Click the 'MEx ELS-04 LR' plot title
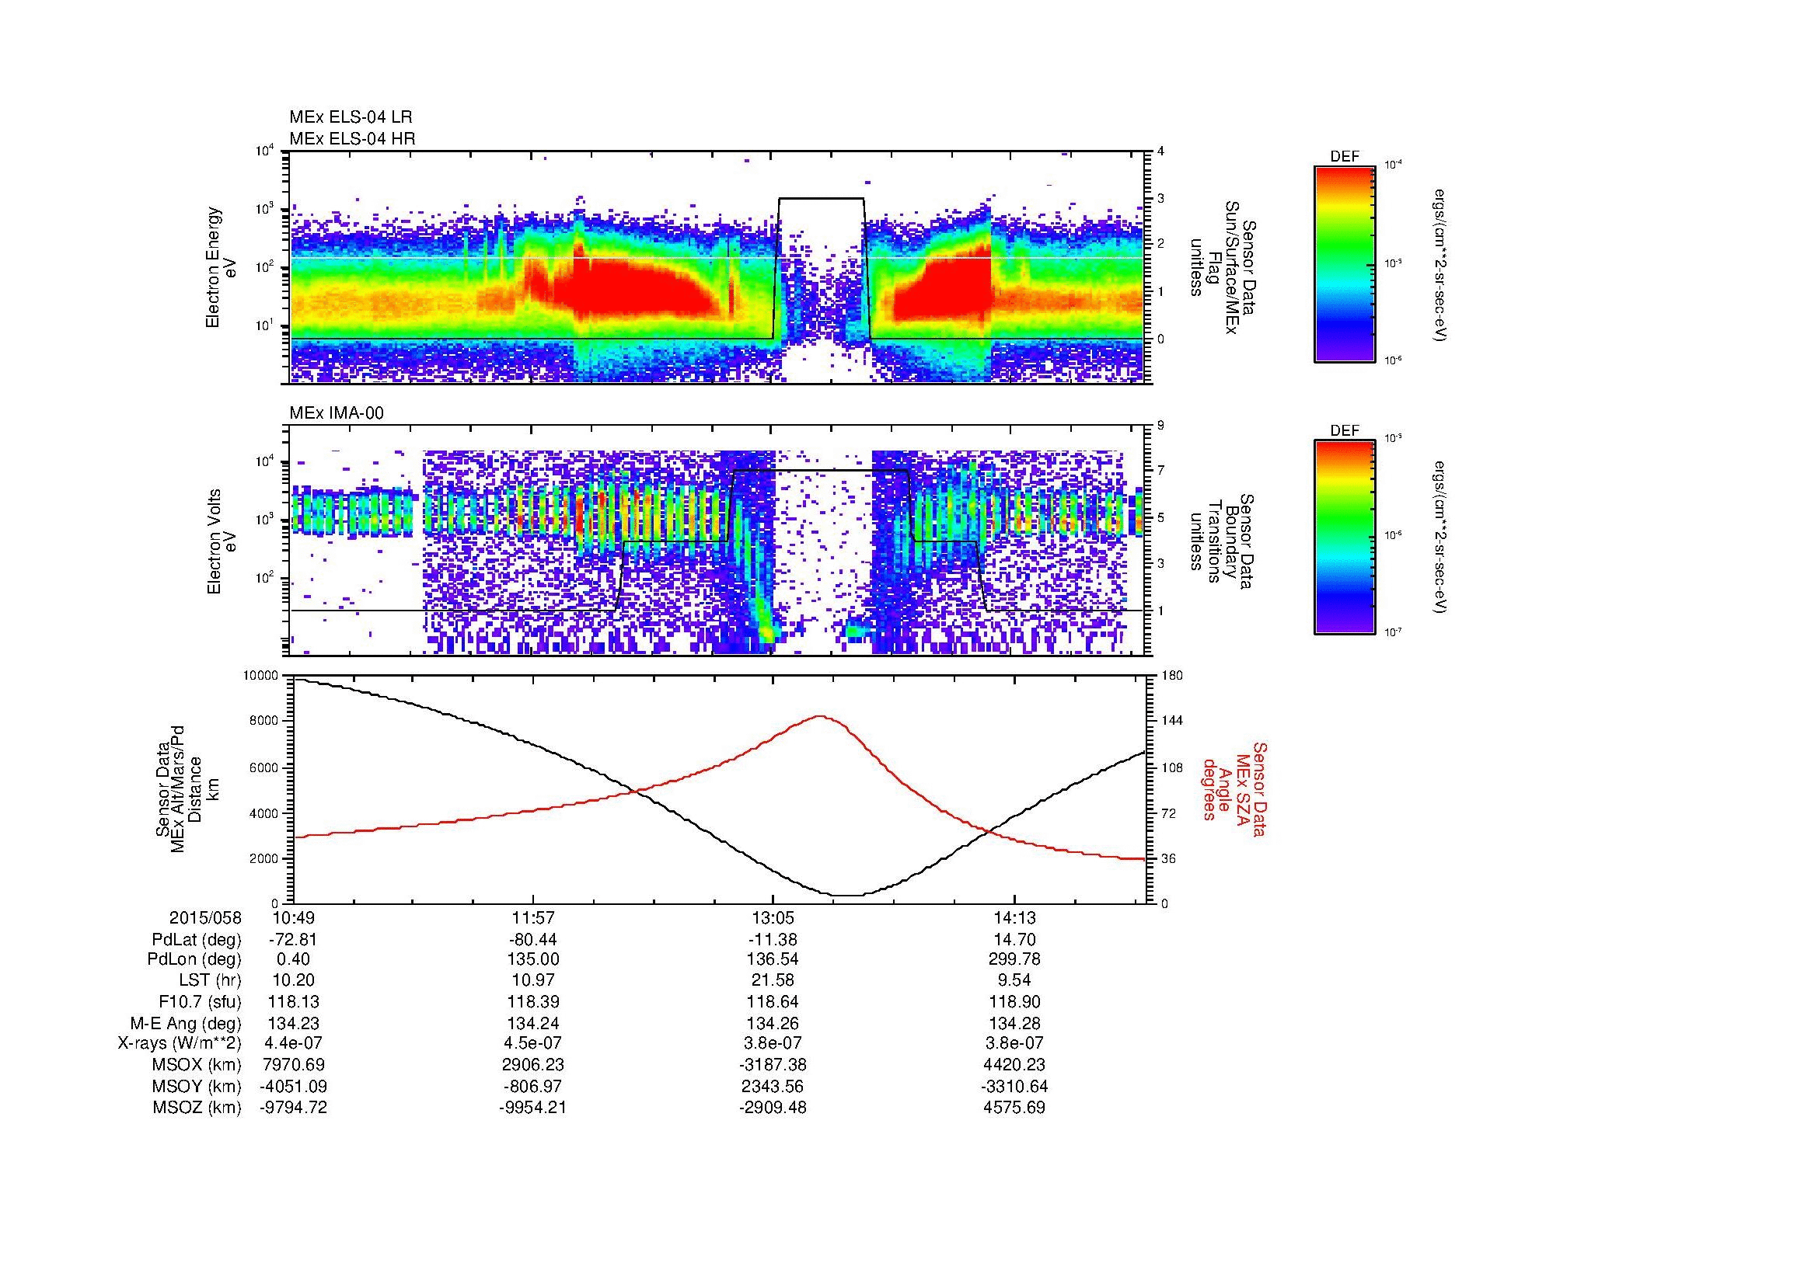This screenshot has height=1284, width=1818. [351, 117]
